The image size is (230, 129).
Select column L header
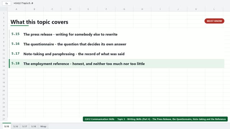tap(214, 9)
